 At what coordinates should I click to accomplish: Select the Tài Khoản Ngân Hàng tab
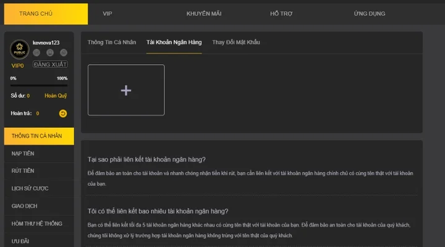point(174,42)
